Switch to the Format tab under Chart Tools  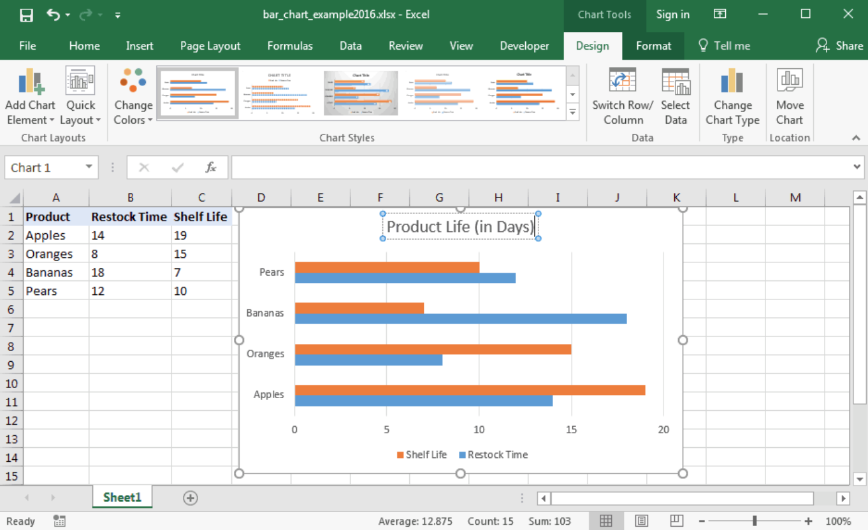pyautogui.click(x=653, y=46)
